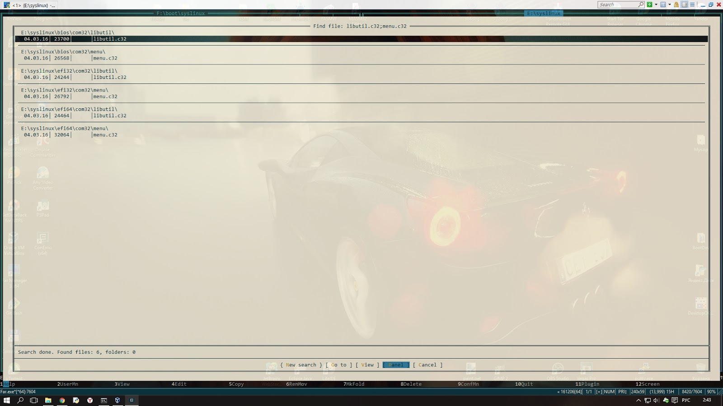Click the Go to button
723x406 pixels.
[x=339, y=365]
